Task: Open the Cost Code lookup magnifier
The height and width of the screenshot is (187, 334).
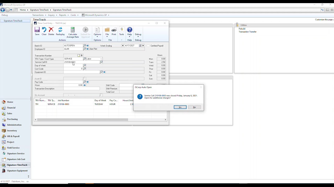Action: (85, 69)
